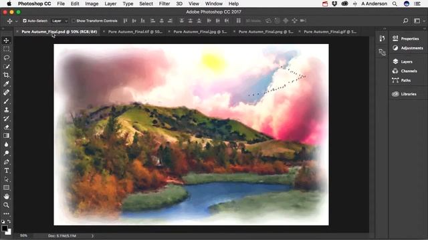This screenshot has height=240, width=428.
Task: Click the foreground color swatch
Action: tap(4, 228)
